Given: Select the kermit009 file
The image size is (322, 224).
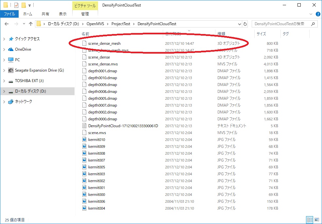Looking at the screenshot, I should coord(96,146).
